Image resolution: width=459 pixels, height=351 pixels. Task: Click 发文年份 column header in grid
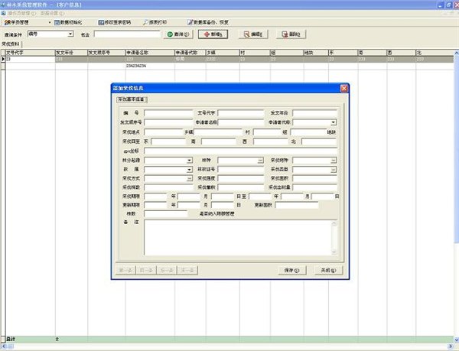click(x=71, y=53)
